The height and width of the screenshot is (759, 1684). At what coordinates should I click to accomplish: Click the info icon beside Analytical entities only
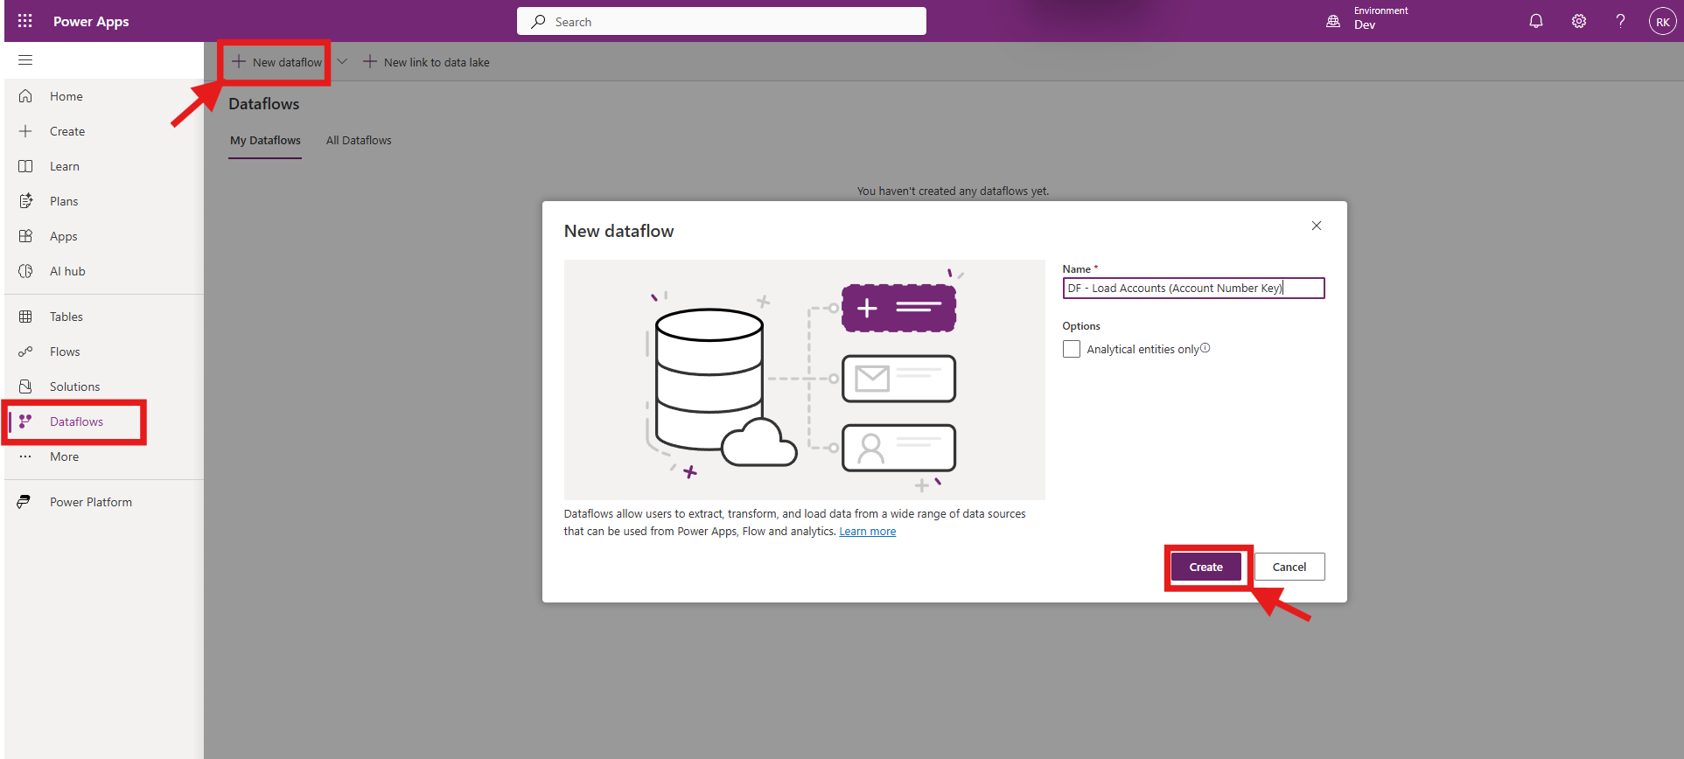click(x=1205, y=348)
